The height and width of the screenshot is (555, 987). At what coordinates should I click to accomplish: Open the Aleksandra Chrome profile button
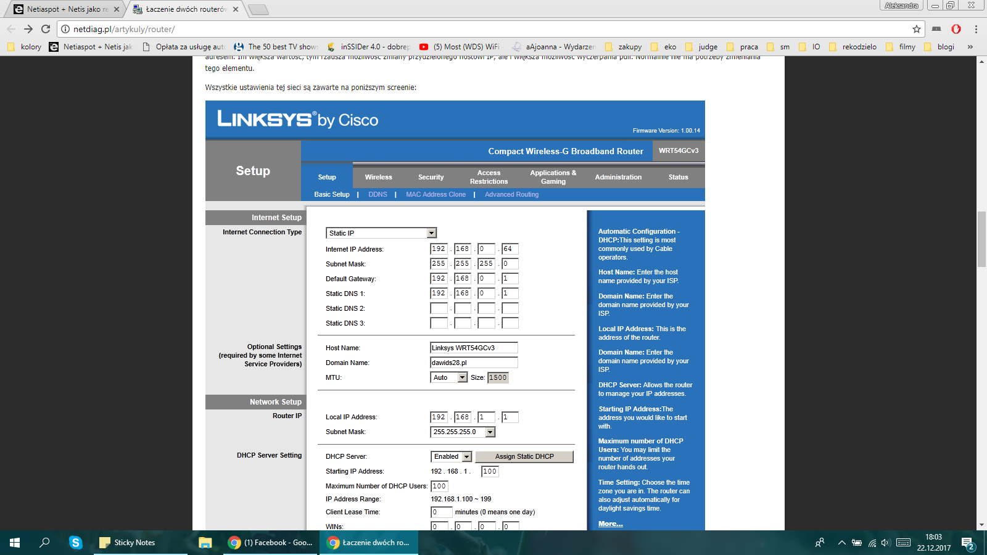901,6
